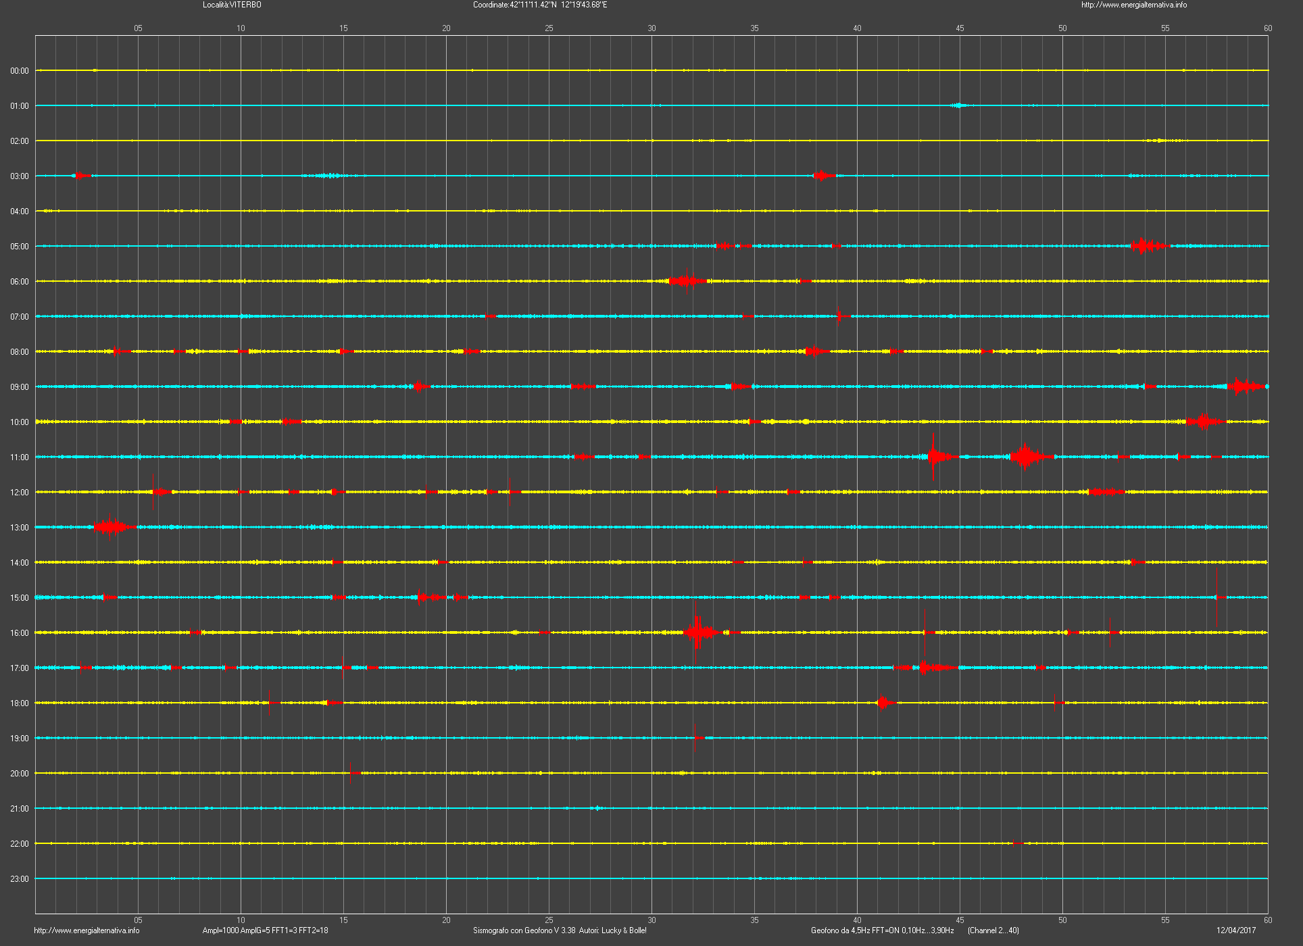
Task: Click the tall red spike on the 15:00 trace
Action: coord(1217,597)
